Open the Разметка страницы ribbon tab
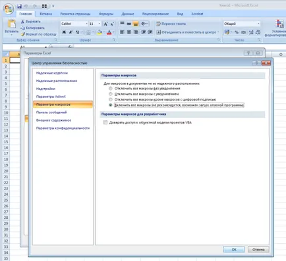The height and width of the screenshot is (261, 286). coord(75,14)
